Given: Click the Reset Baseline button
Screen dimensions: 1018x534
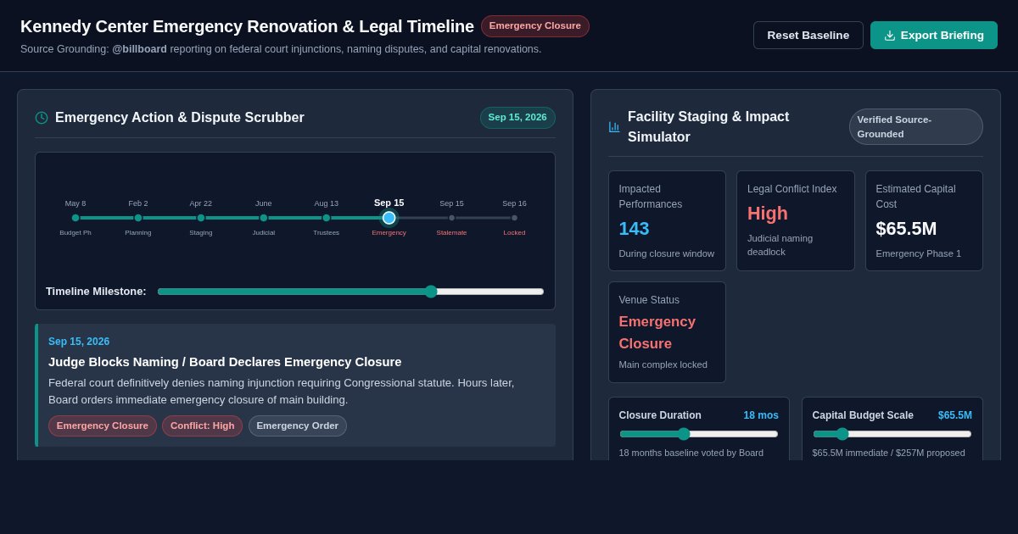Looking at the screenshot, I should pos(808,35).
